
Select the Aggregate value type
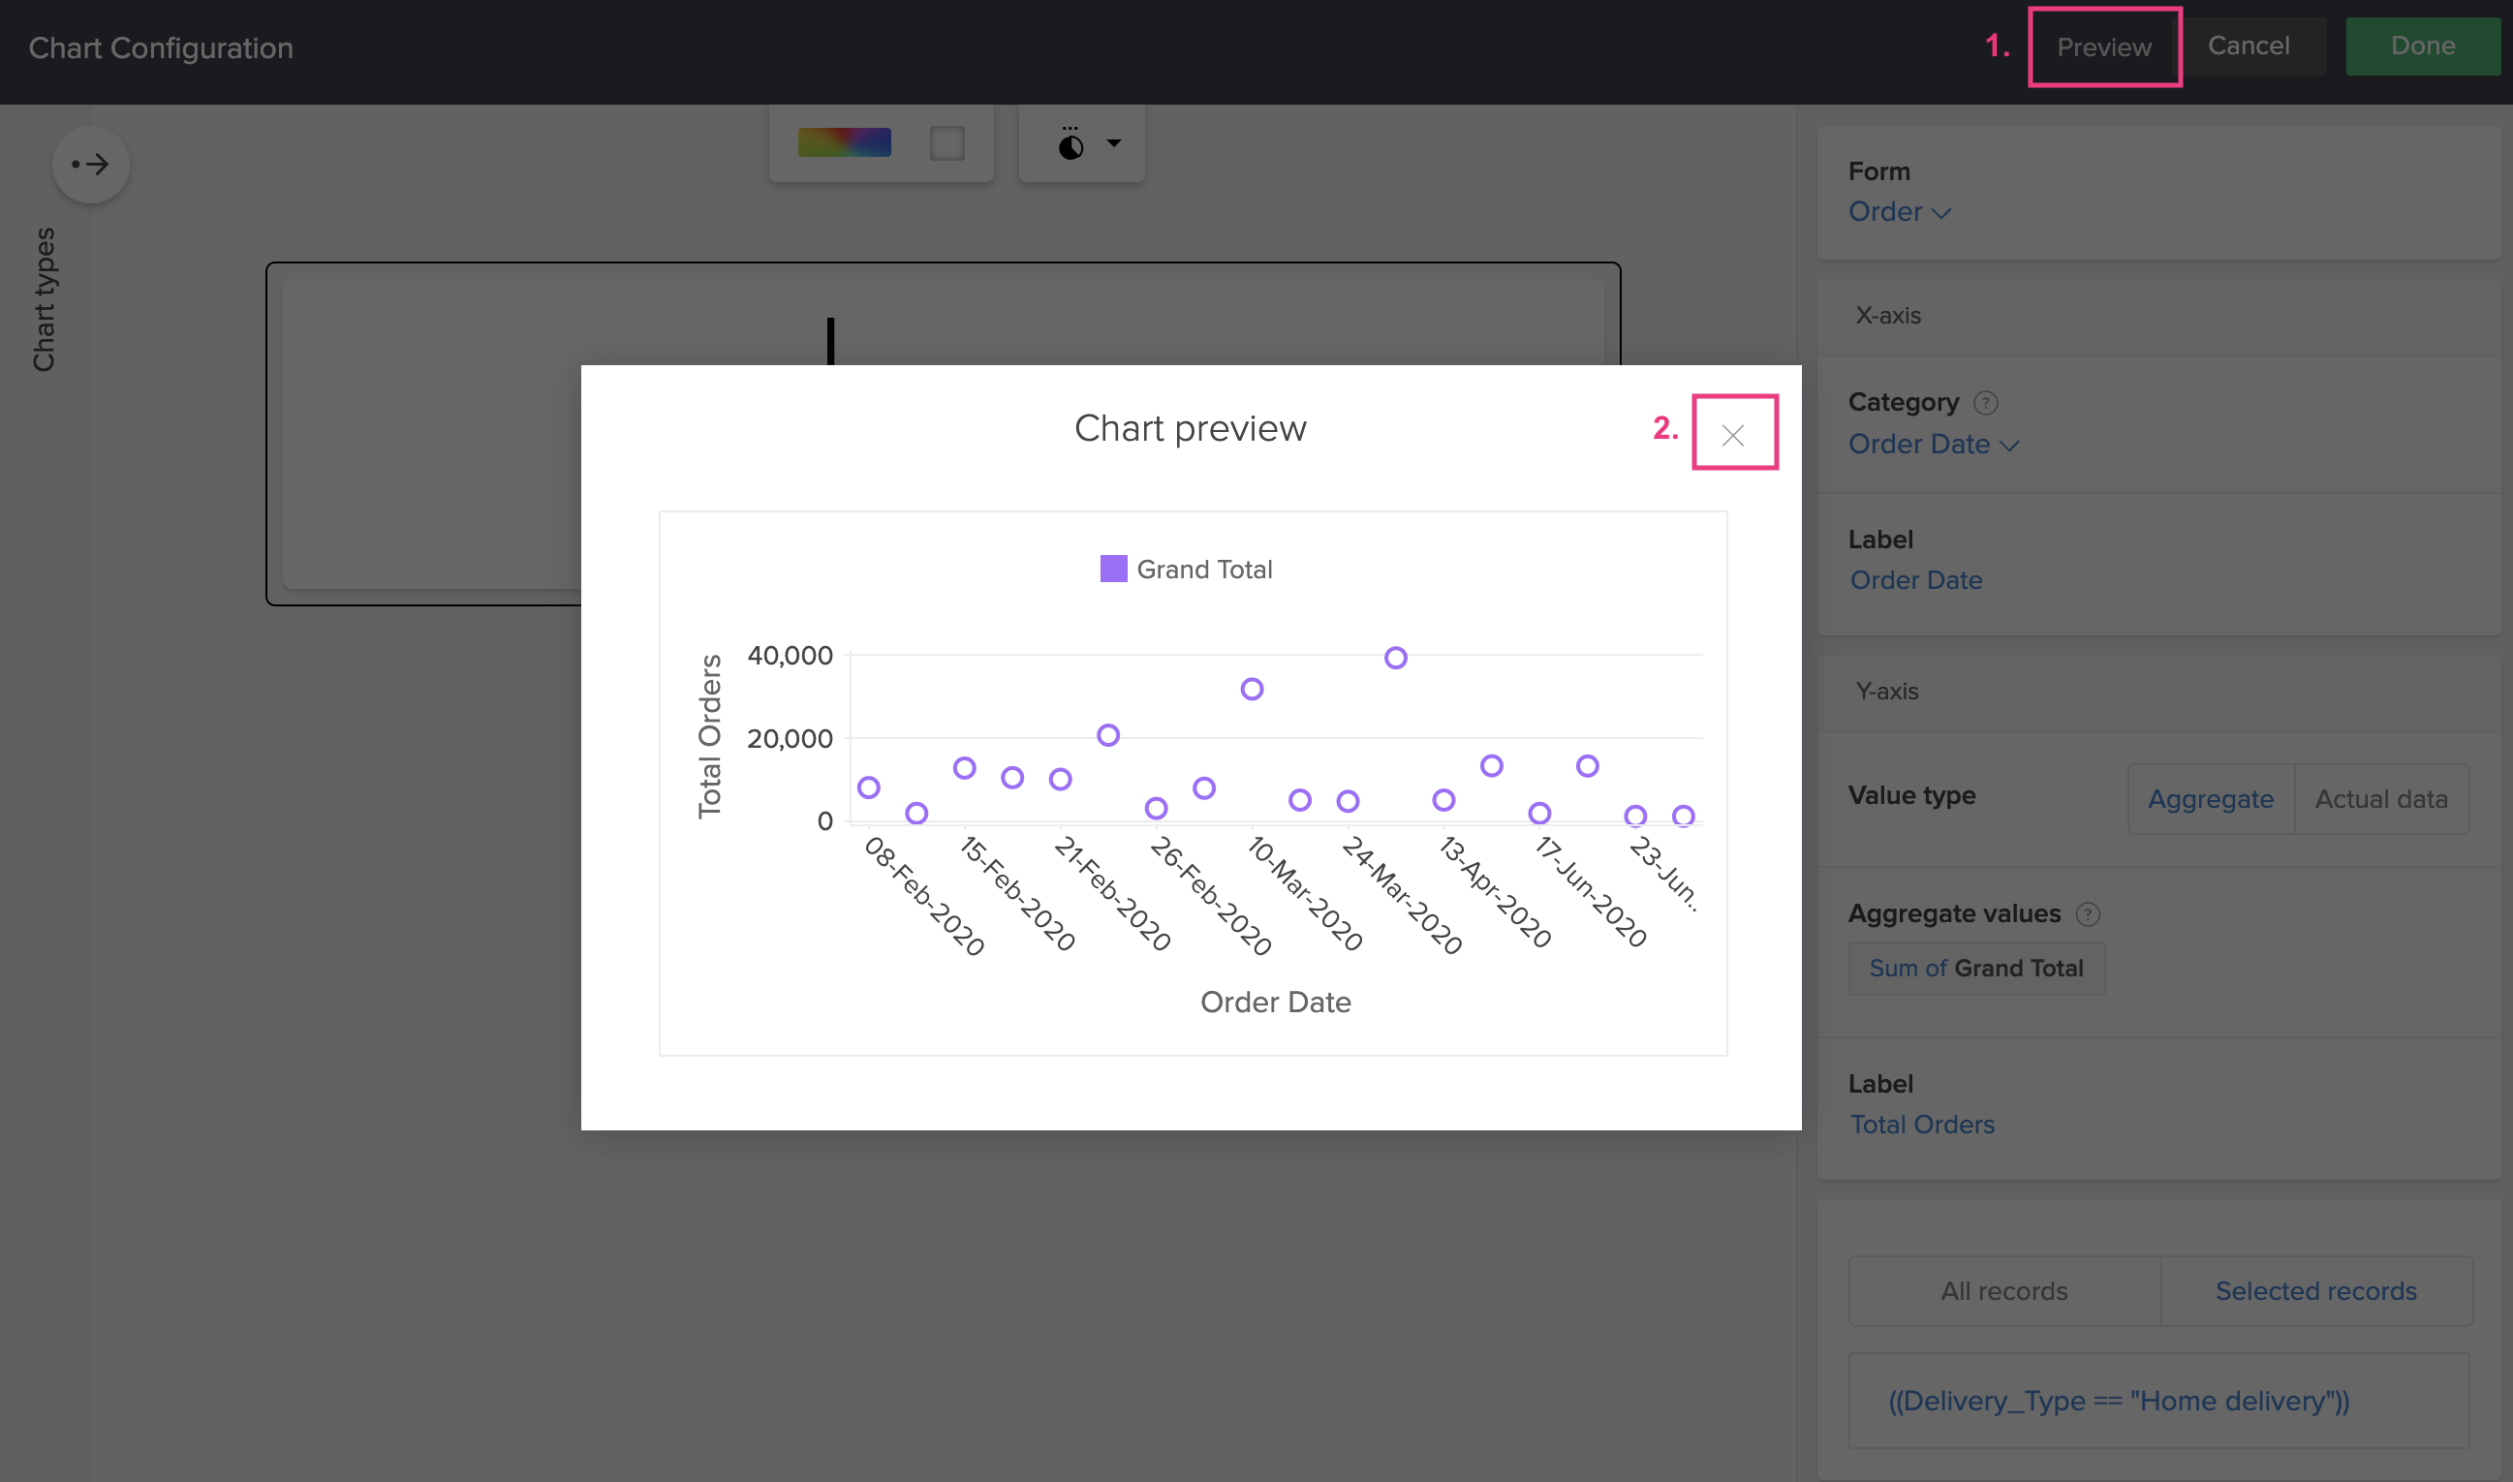(2211, 799)
